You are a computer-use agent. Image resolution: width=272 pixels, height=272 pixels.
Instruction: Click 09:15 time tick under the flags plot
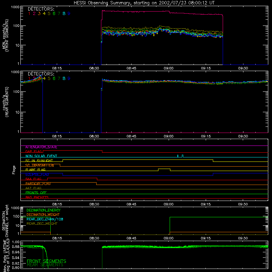[206, 204]
